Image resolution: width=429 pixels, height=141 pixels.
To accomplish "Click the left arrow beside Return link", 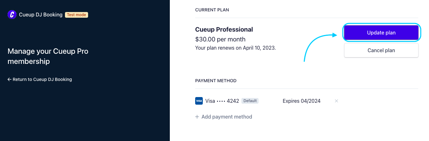I will click(10, 79).
